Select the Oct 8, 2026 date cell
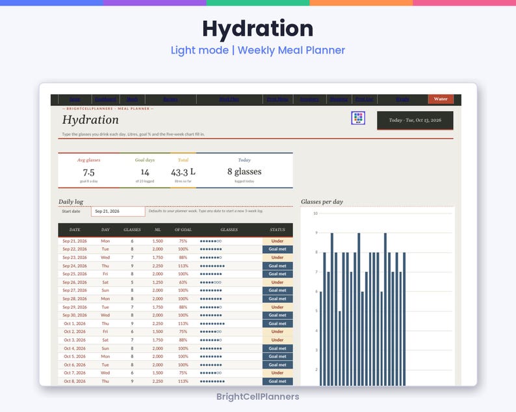This screenshot has width=516, height=412. 75,381
